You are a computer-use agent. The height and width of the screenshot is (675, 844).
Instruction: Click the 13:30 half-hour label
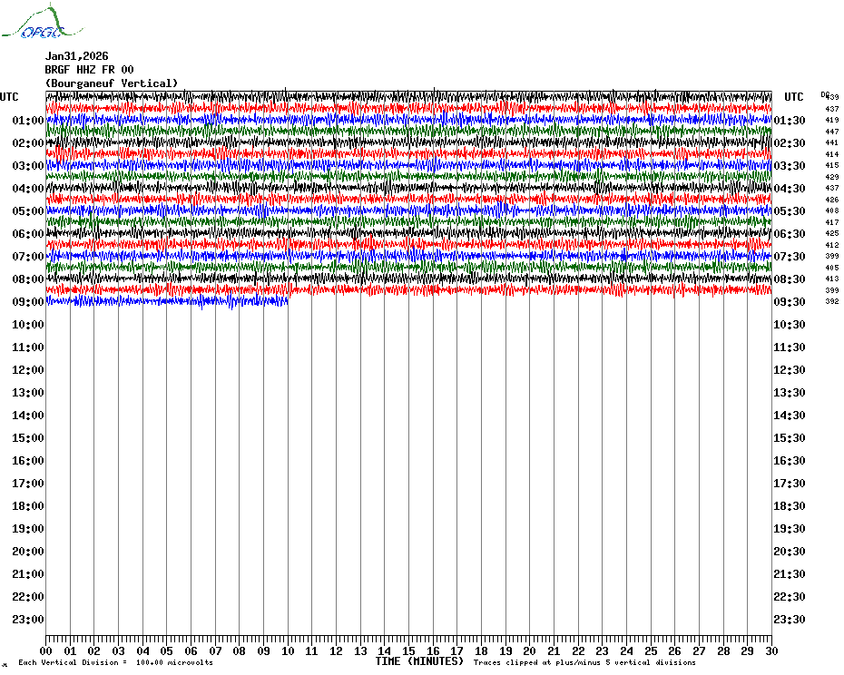pos(790,393)
